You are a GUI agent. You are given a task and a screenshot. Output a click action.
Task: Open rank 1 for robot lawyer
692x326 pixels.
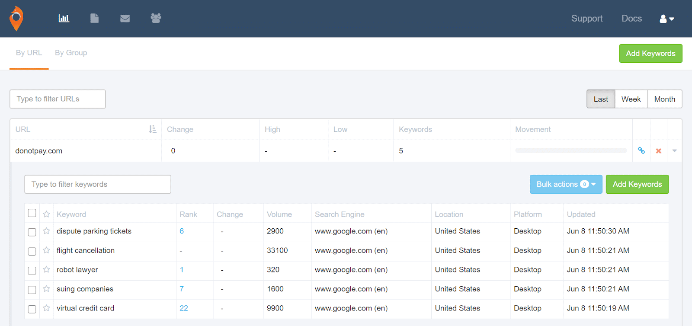pos(182,270)
